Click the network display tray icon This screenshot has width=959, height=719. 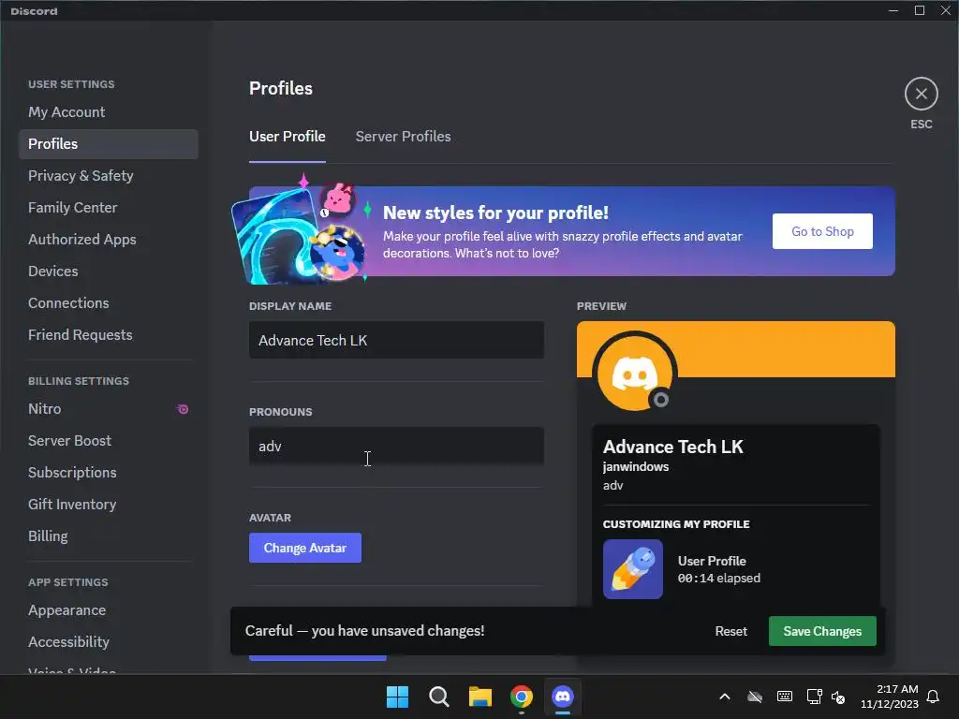point(814,697)
